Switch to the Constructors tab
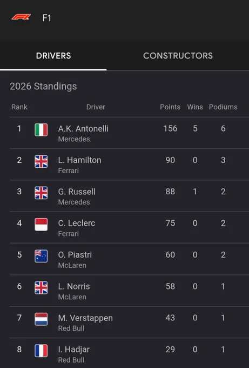 (x=178, y=56)
